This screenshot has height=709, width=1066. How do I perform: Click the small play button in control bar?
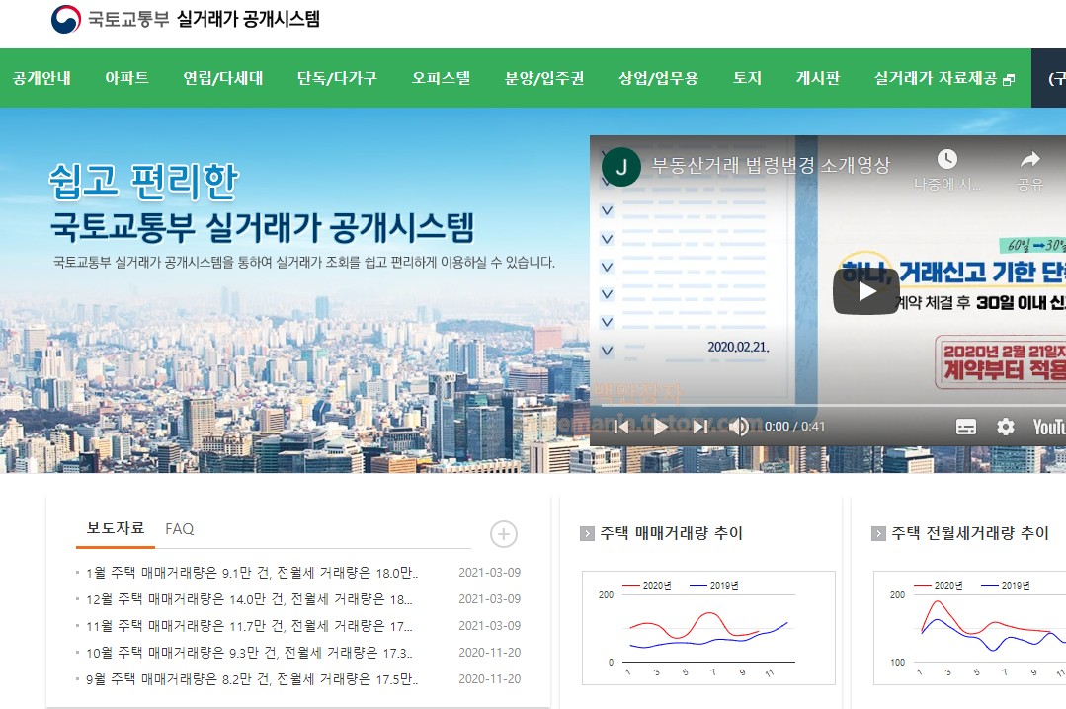tap(659, 427)
